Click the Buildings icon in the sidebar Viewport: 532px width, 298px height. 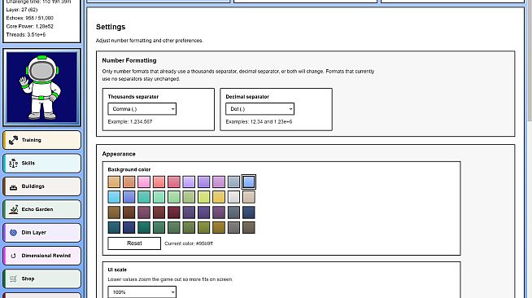(13, 186)
